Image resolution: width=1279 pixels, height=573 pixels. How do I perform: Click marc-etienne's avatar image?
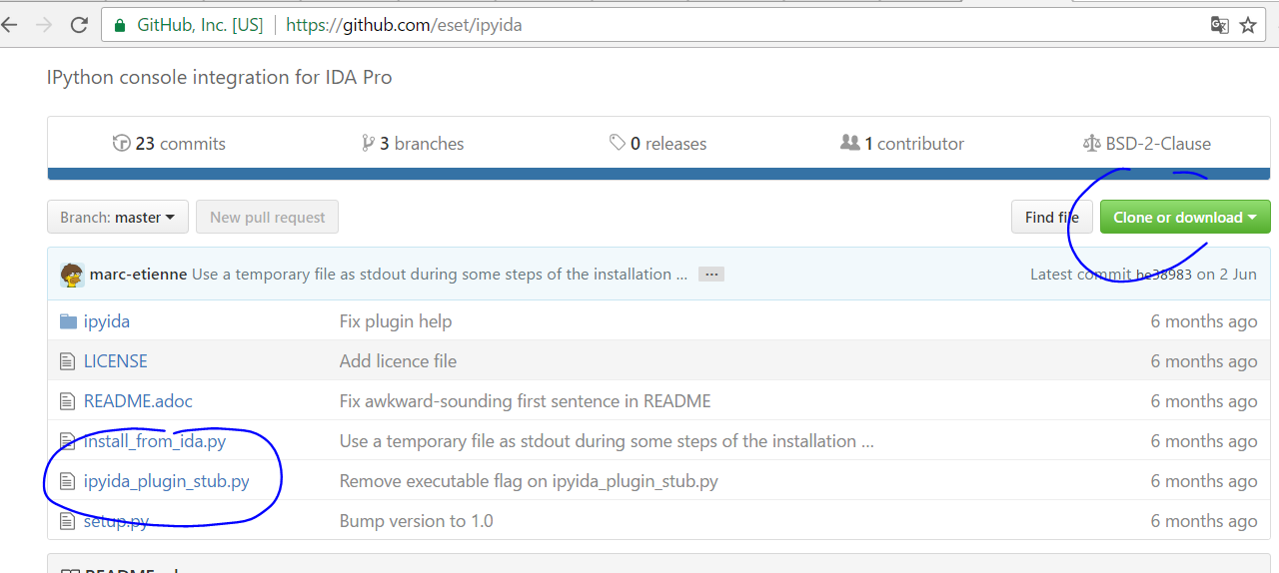coord(72,275)
